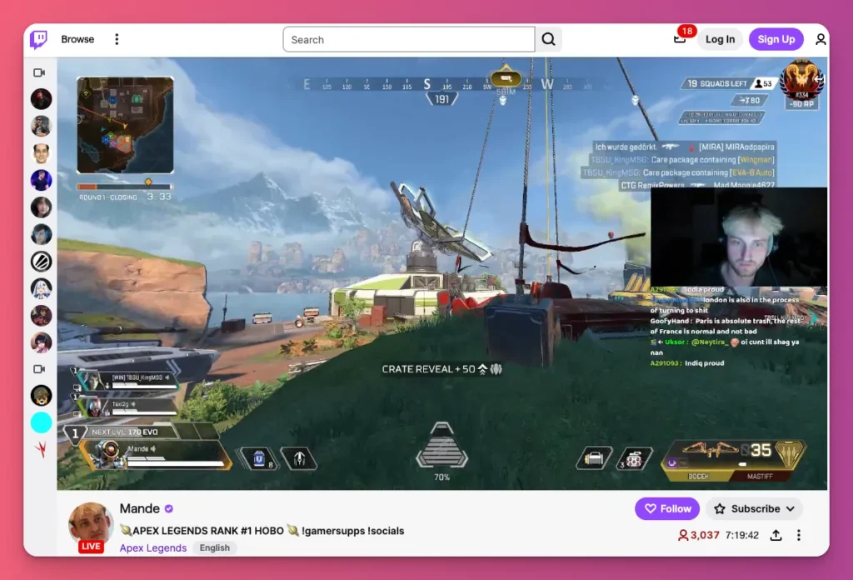Click the top camera icon in sidebar
The width and height of the screenshot is (853, 580).
tap(39, 72)
